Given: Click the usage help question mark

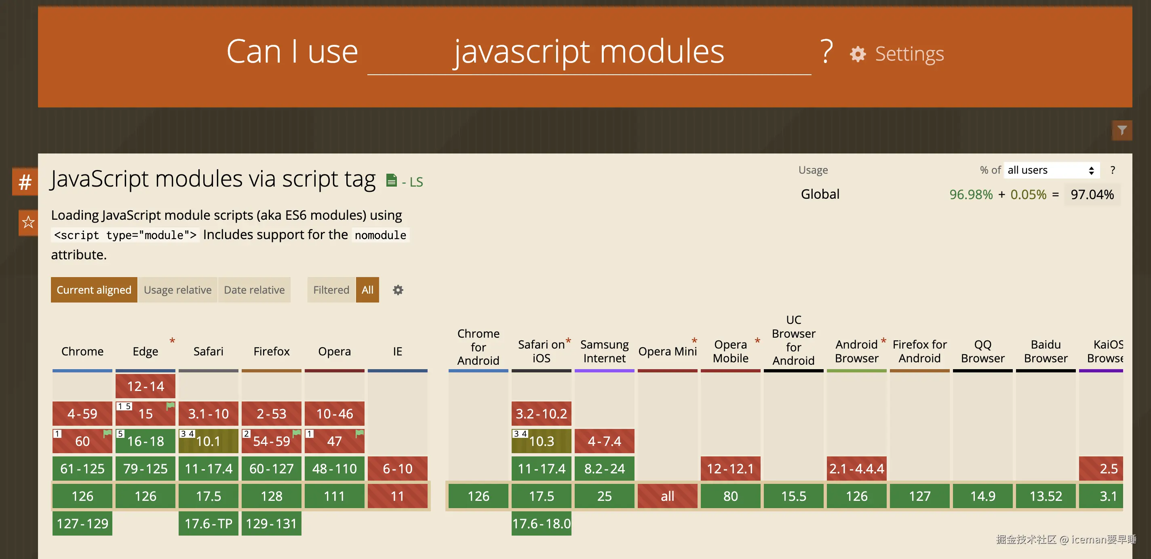Looking at the screenshot, I should (x=1113, y=170).
